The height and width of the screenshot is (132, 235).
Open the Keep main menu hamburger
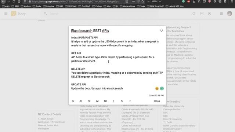point(6,14)
